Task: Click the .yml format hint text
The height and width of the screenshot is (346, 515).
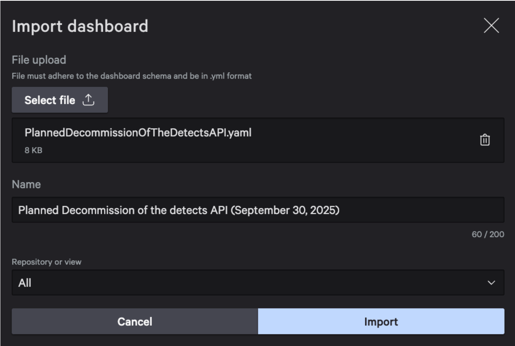Action: point(132,76)
